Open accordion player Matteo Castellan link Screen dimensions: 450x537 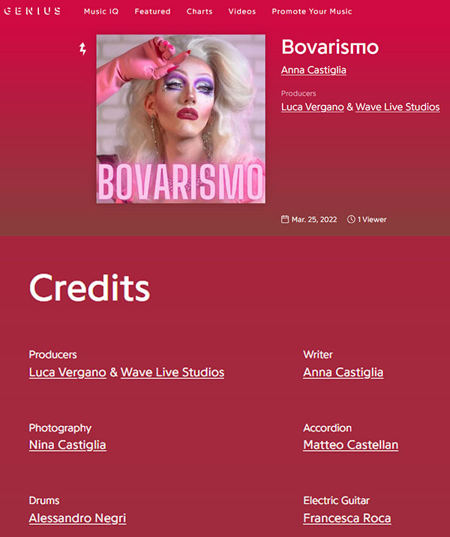(x=351, y=445)
